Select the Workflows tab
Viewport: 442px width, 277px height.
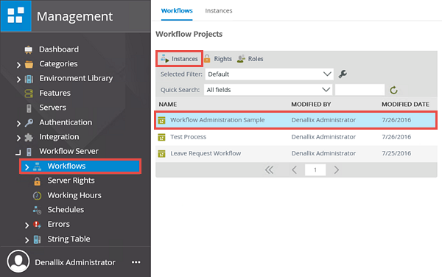pos(177,11)
